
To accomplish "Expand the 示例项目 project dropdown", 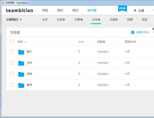I will pos(14,20).
